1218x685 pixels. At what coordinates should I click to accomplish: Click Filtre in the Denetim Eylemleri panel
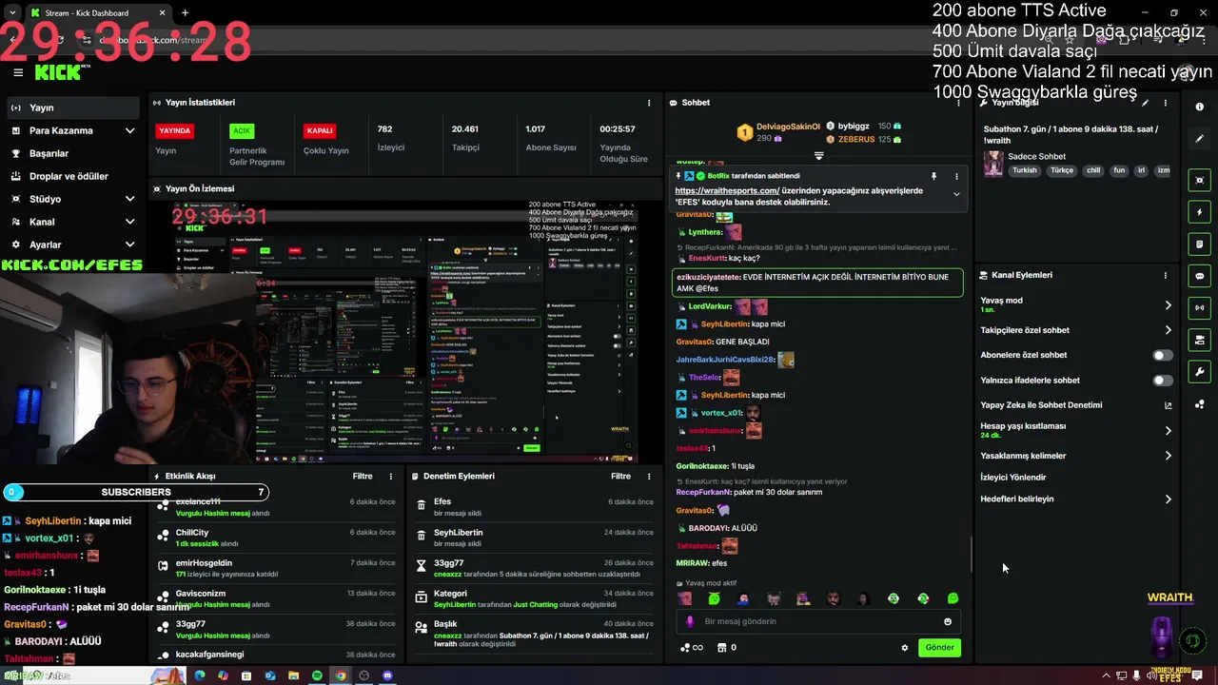pyautogui.click(x=620, y=476)
